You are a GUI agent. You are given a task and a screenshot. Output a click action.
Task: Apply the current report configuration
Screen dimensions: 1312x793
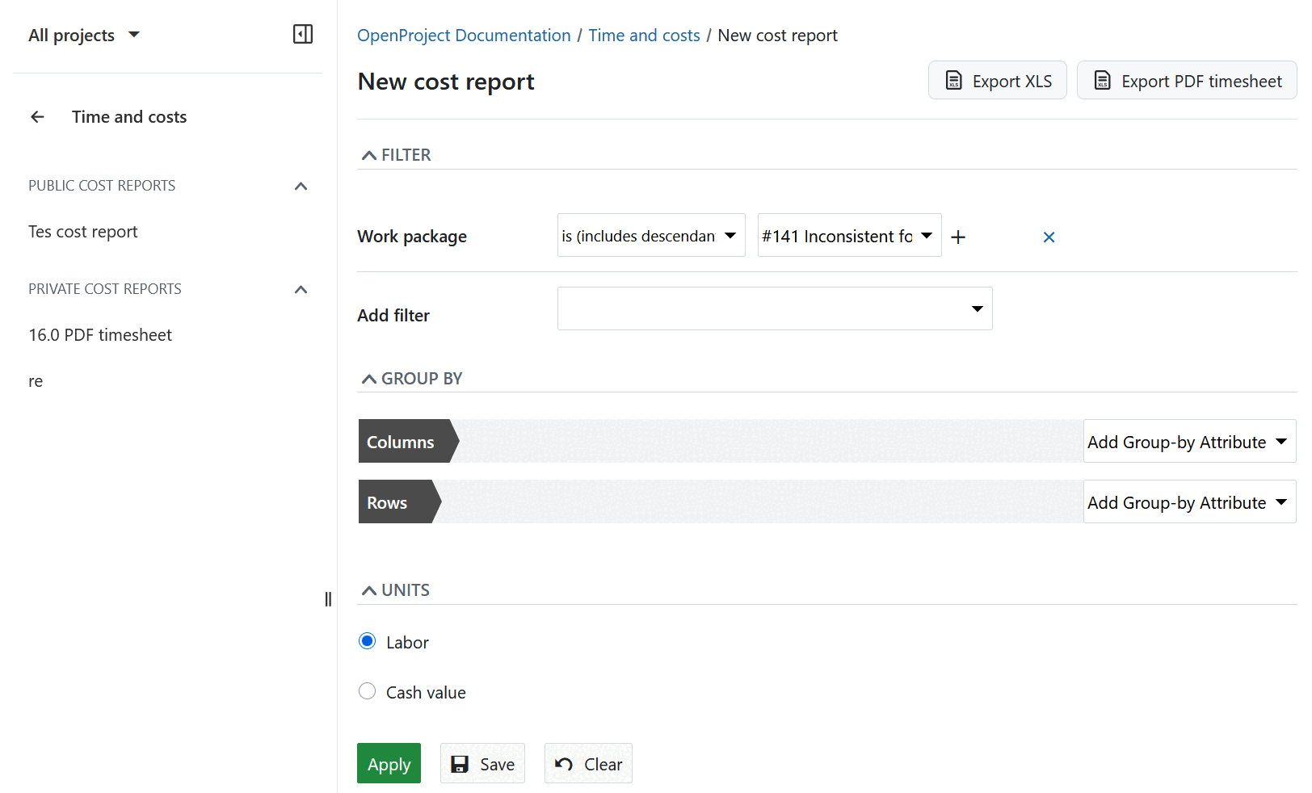point(389,763)
